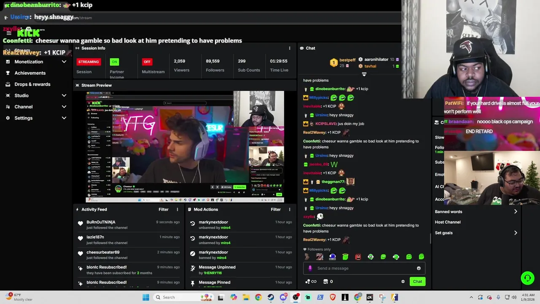Toggle the Partner Income ON switch

point(114,62)
